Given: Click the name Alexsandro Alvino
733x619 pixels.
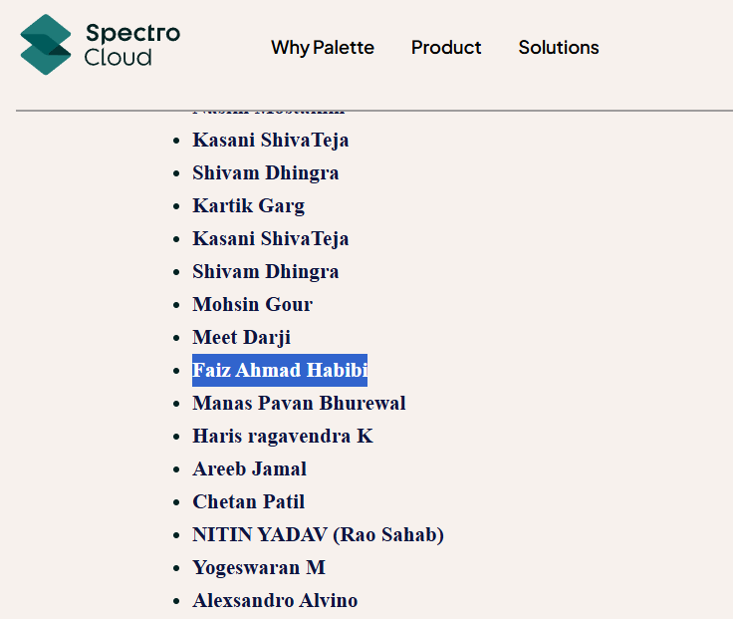Looking at the screenshot, I should [x=275, y=601].
